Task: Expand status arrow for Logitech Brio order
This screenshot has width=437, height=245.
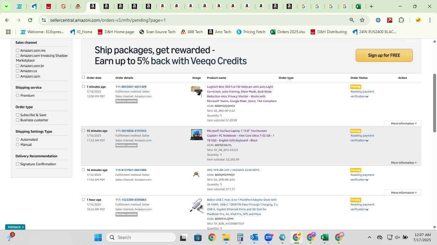Action: 367,96
